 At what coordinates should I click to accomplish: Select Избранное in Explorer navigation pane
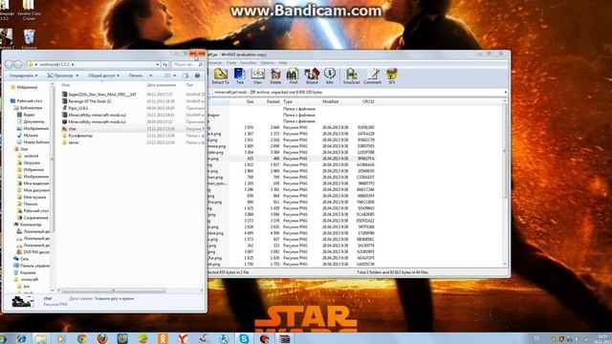[x=24, y=87]
